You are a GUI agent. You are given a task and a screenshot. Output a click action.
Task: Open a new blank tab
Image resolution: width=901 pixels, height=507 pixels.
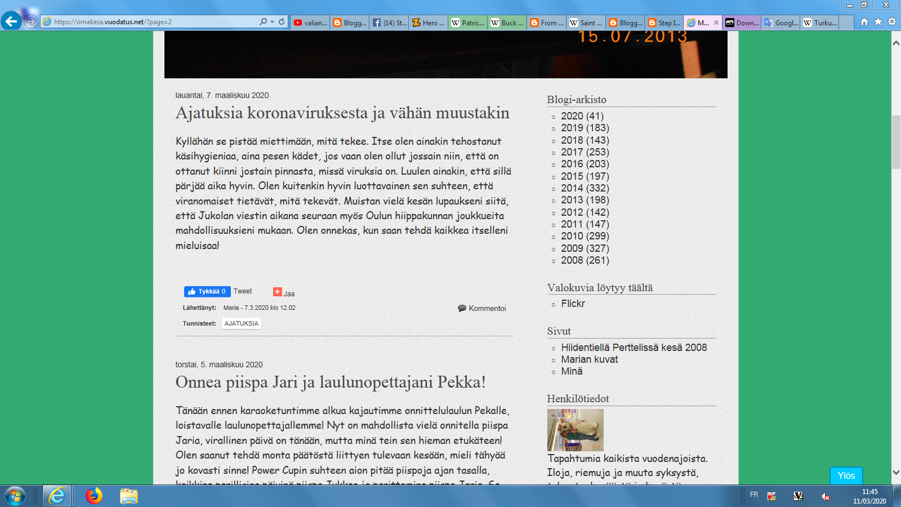846,23
